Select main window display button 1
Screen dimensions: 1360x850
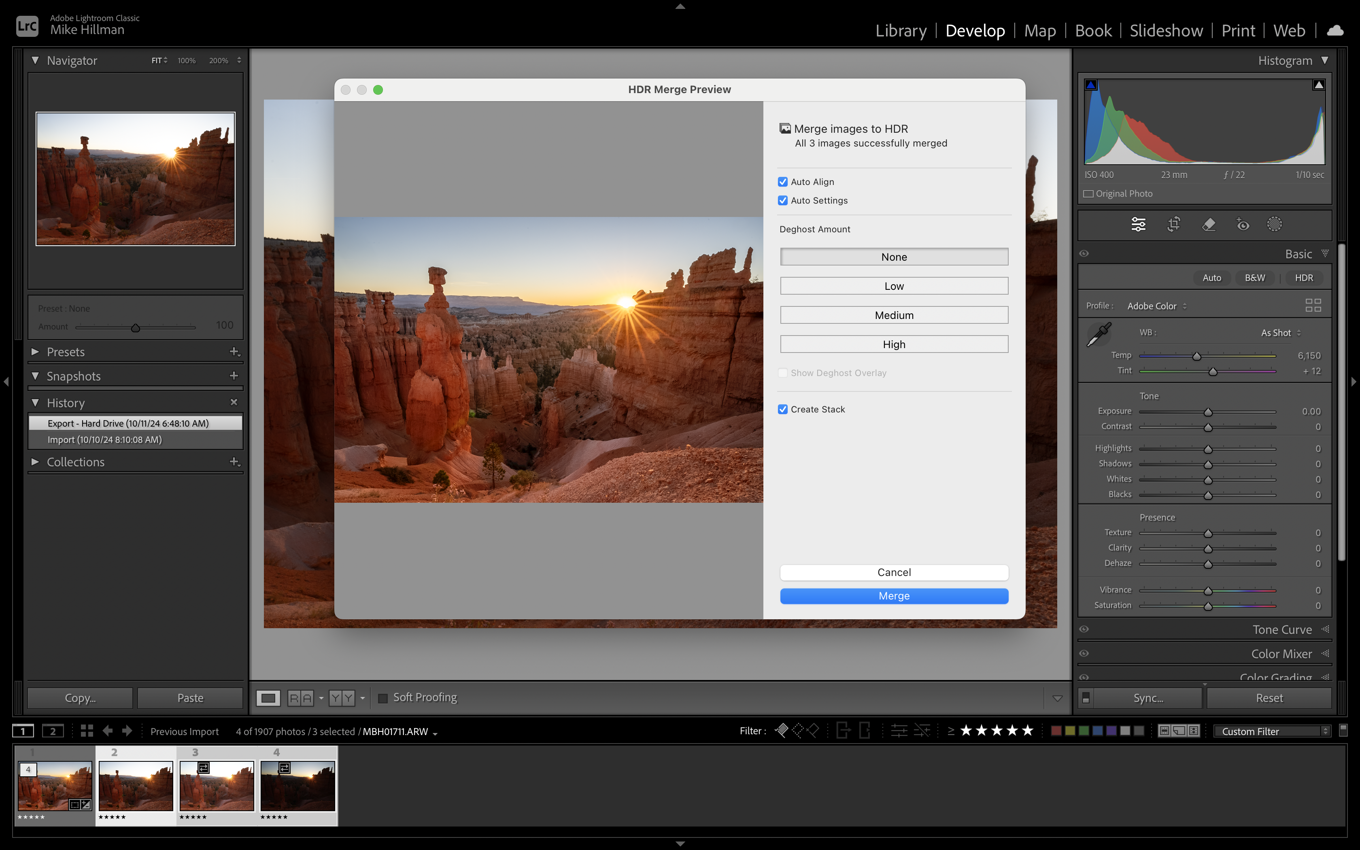click(23, 731)
